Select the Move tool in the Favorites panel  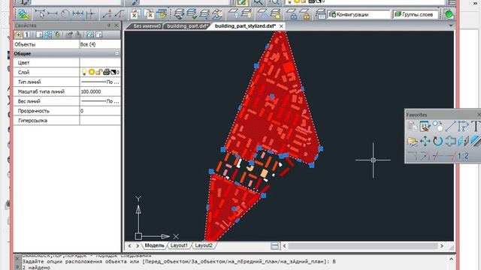pyautogui.click(x=425, y=141)
